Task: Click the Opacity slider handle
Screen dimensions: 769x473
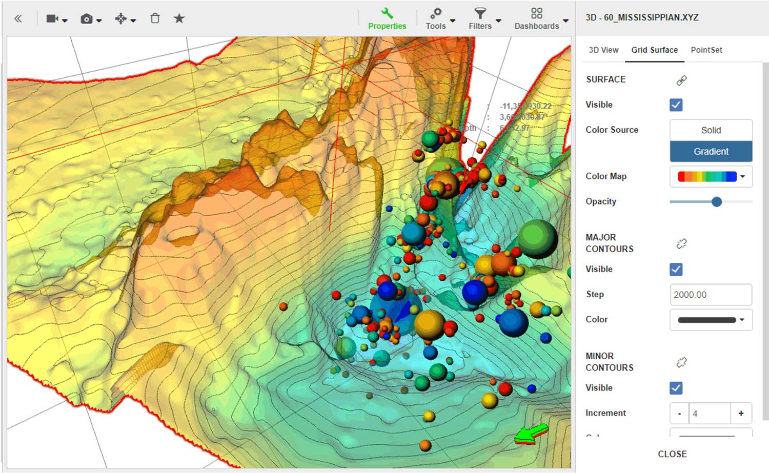Action: point(717,202)
